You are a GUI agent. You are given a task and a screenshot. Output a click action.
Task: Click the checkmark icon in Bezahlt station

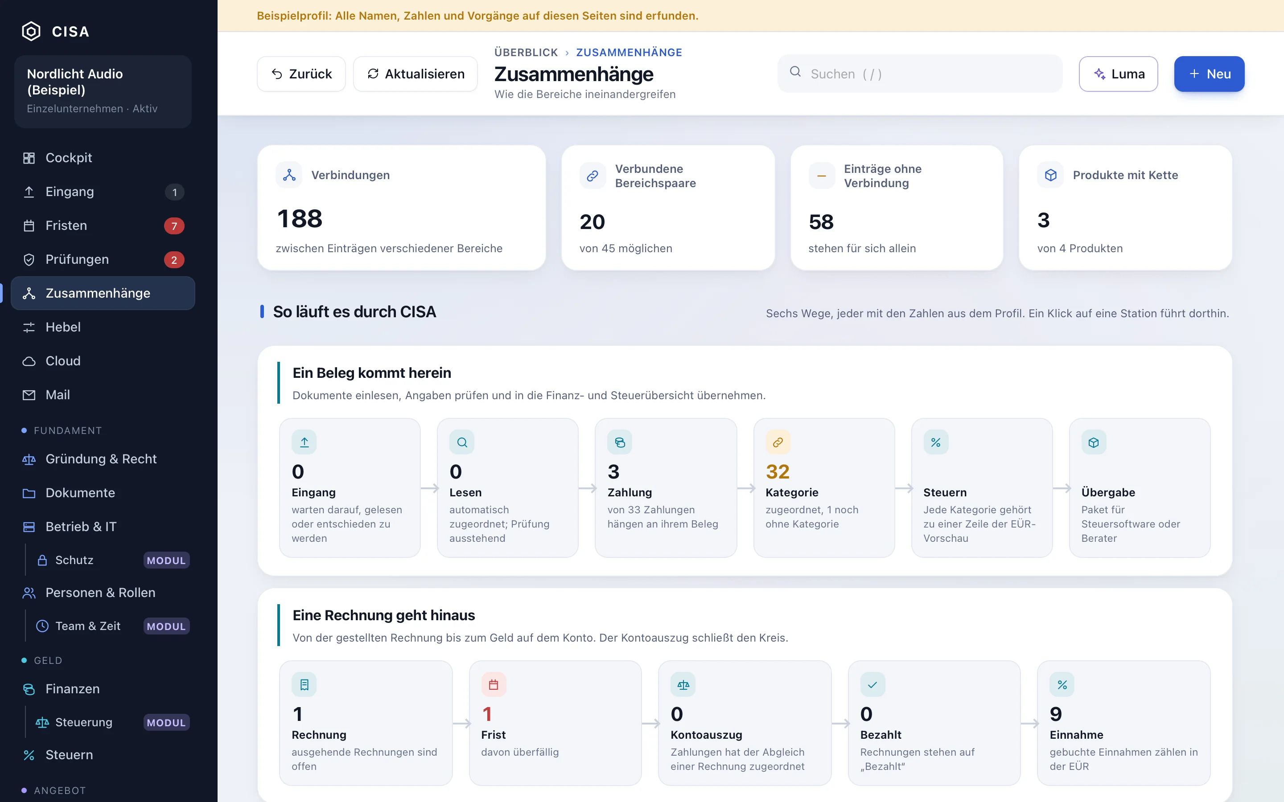click(872, 685)
